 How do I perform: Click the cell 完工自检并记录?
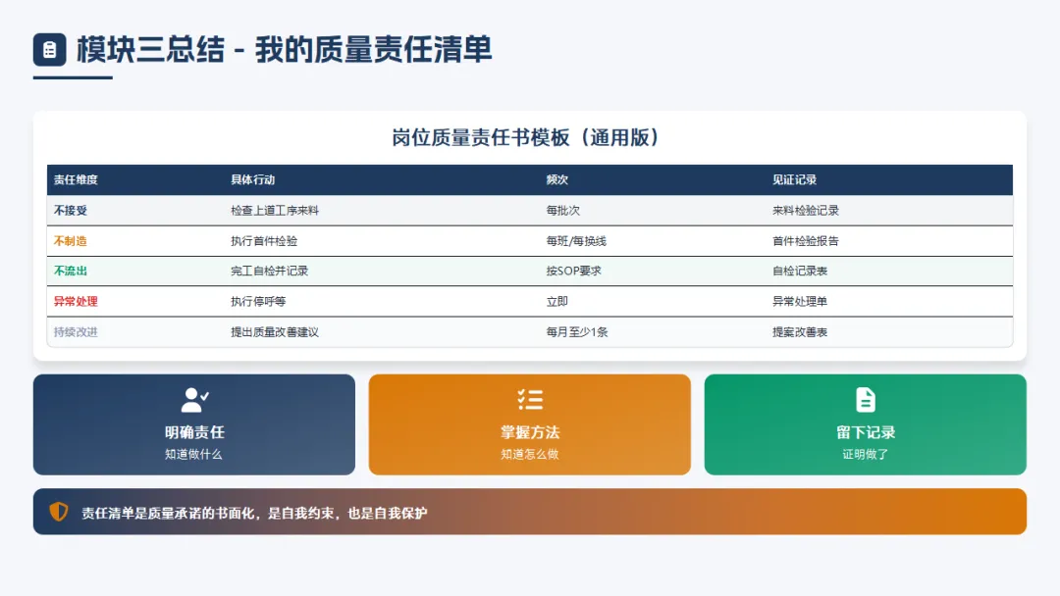coord(269,271)
